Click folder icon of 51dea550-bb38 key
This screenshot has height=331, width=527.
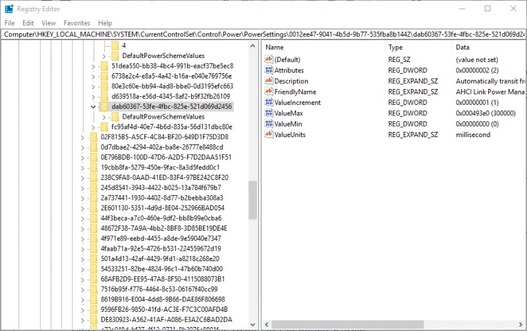pyautogui.click(x=104, y=66)
